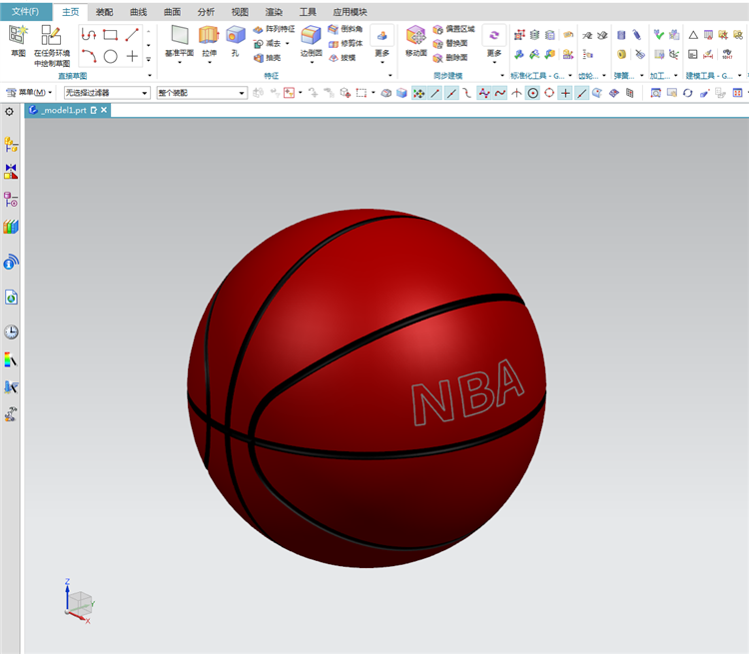The width and height of the screenshot is (749, 654).
Task: Open Roles icon in left sidebar
Action: [11, 413]
